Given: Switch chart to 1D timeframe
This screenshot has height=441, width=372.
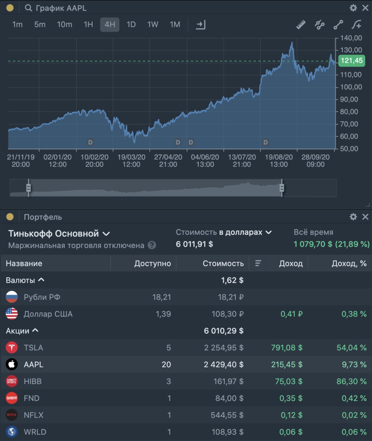Looking at the screenshot, I should point(131,25).
